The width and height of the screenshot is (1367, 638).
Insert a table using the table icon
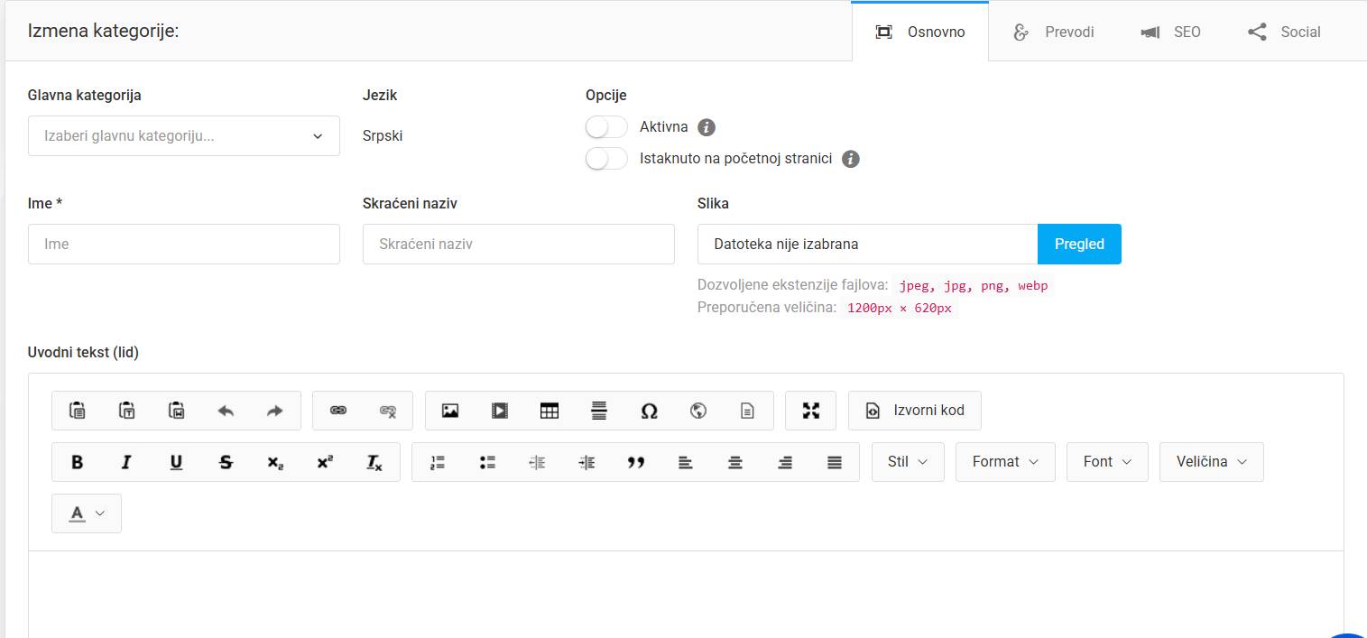click(550, 411)
